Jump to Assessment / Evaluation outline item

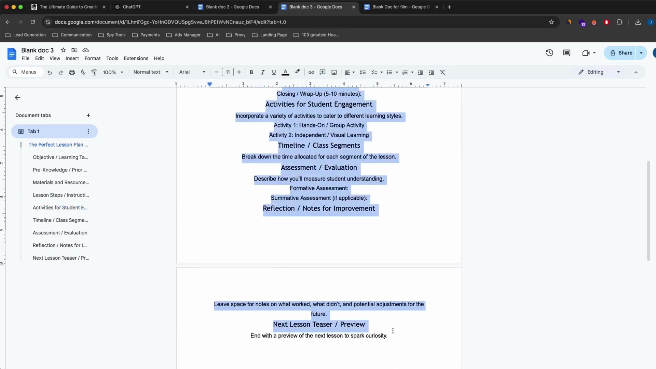pyautogui.click(x=60, y=233)
